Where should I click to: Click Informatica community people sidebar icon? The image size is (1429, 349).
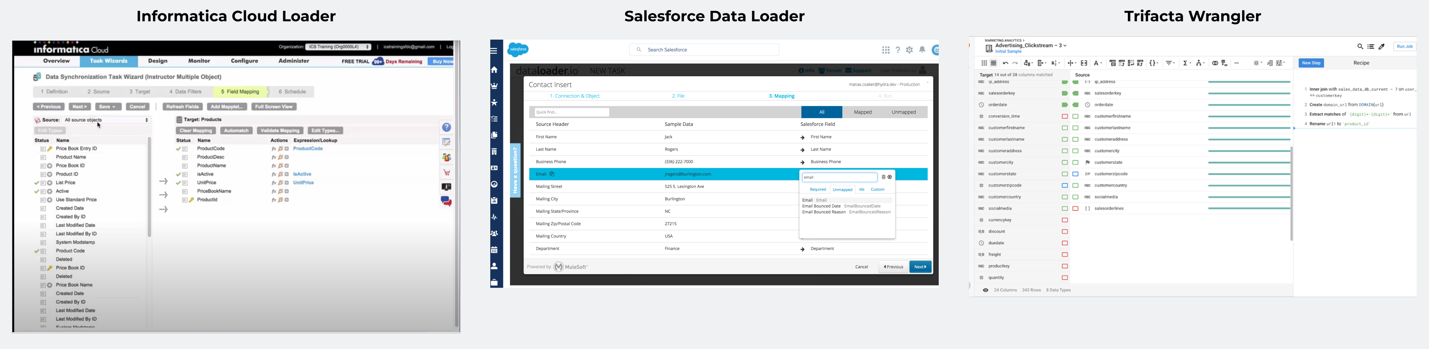click(447, 158)
